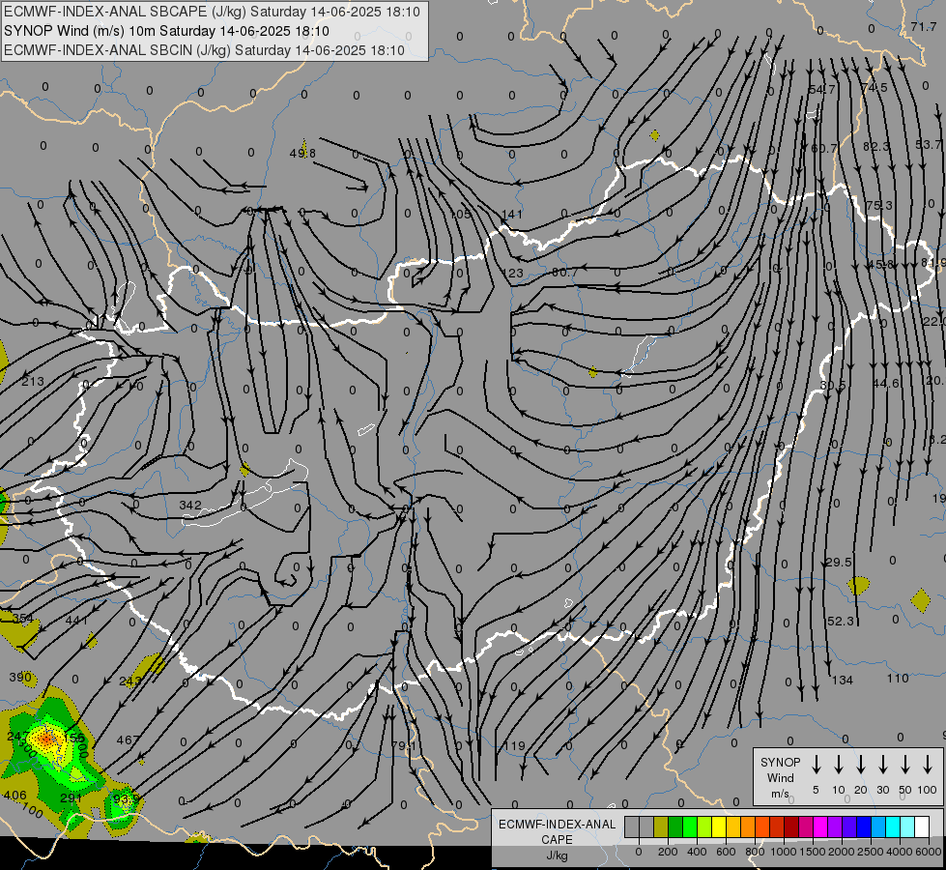Click the 54.7 CAPE value
The height and width of the screenshot is (870, 946).
(821, 89)
